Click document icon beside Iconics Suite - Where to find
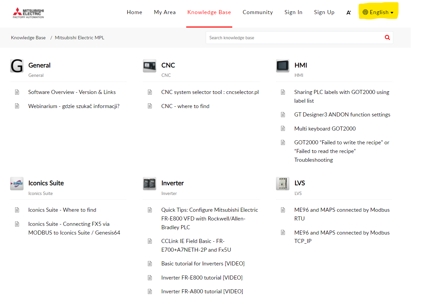 [x=17, y=210]
